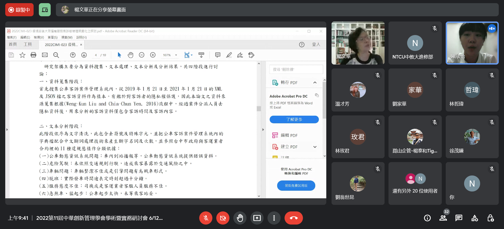This screenshot has height=229, width=504.
Task: Click the print icon in Acrobat toolbar
Action: click(33, 55)
